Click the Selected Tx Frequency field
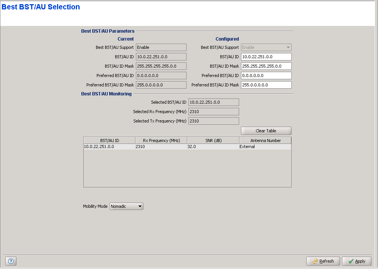 coord(213,121)
